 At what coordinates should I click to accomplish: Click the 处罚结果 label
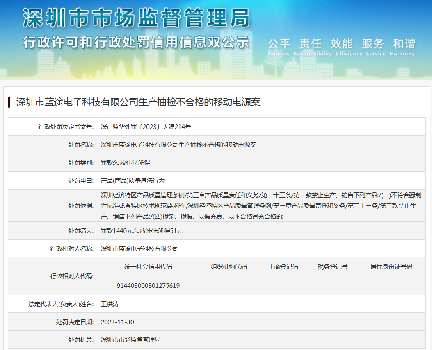[81, 231]
